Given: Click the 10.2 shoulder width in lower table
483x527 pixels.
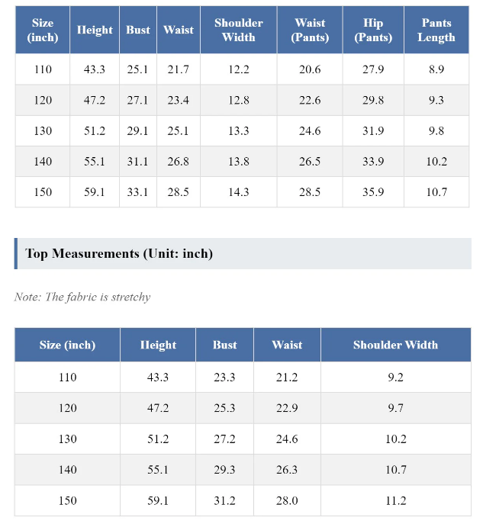Looking at the screenshot, I should click(395, 439).
